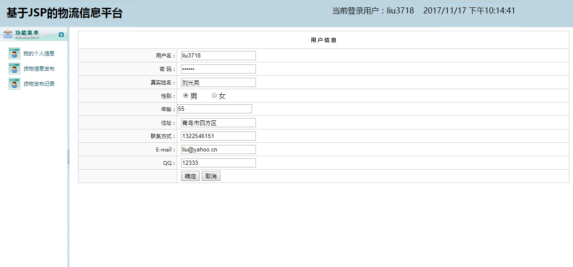Open 货物发布记录 menu link
The width and height of the screenshot is (573, 267).
tap(39, 84)
